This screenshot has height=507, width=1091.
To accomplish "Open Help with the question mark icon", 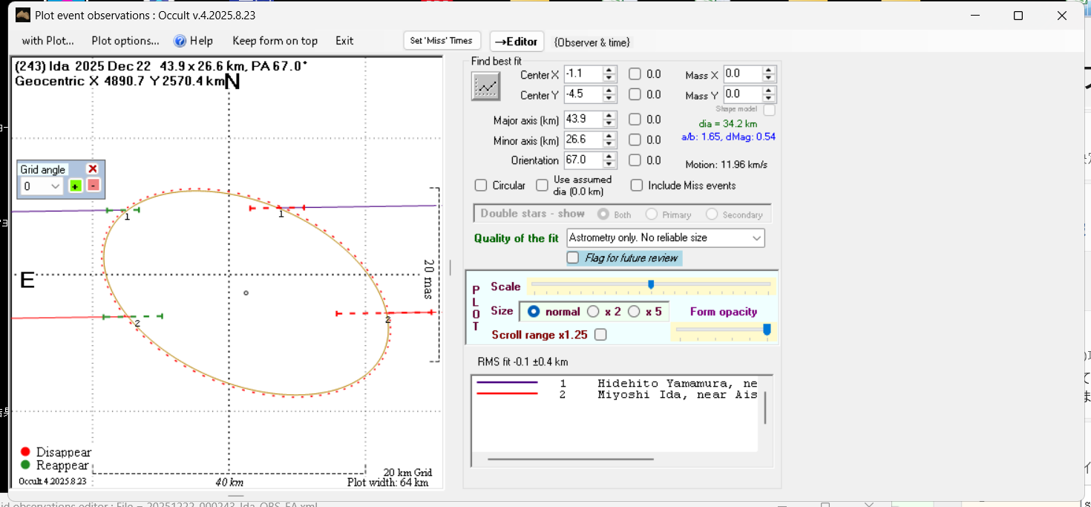I will click(180, 41).
